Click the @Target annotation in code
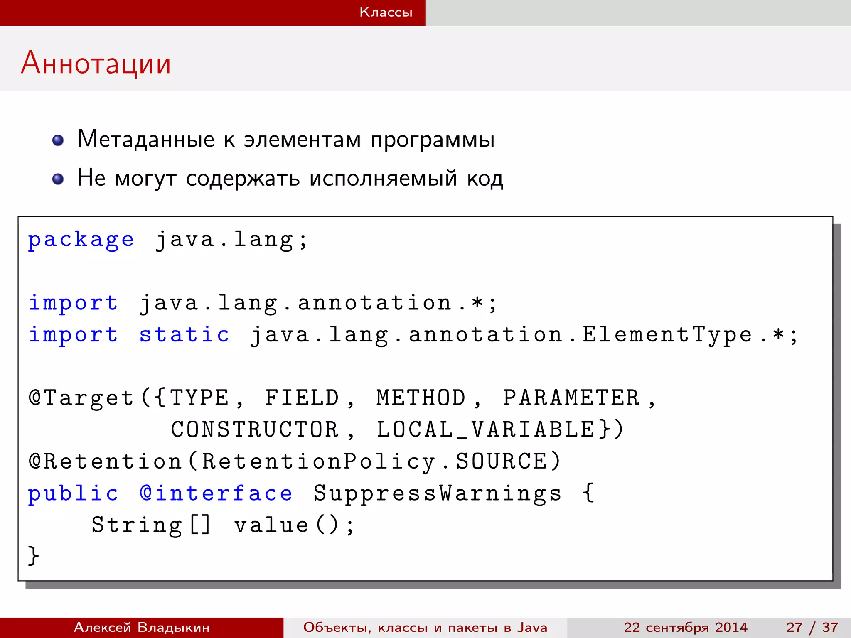This screenshot has width=851, height=638. pos(81,398)
